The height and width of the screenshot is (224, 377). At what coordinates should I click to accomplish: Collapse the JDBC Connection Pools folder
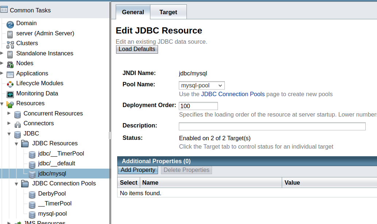pos(16,184)
